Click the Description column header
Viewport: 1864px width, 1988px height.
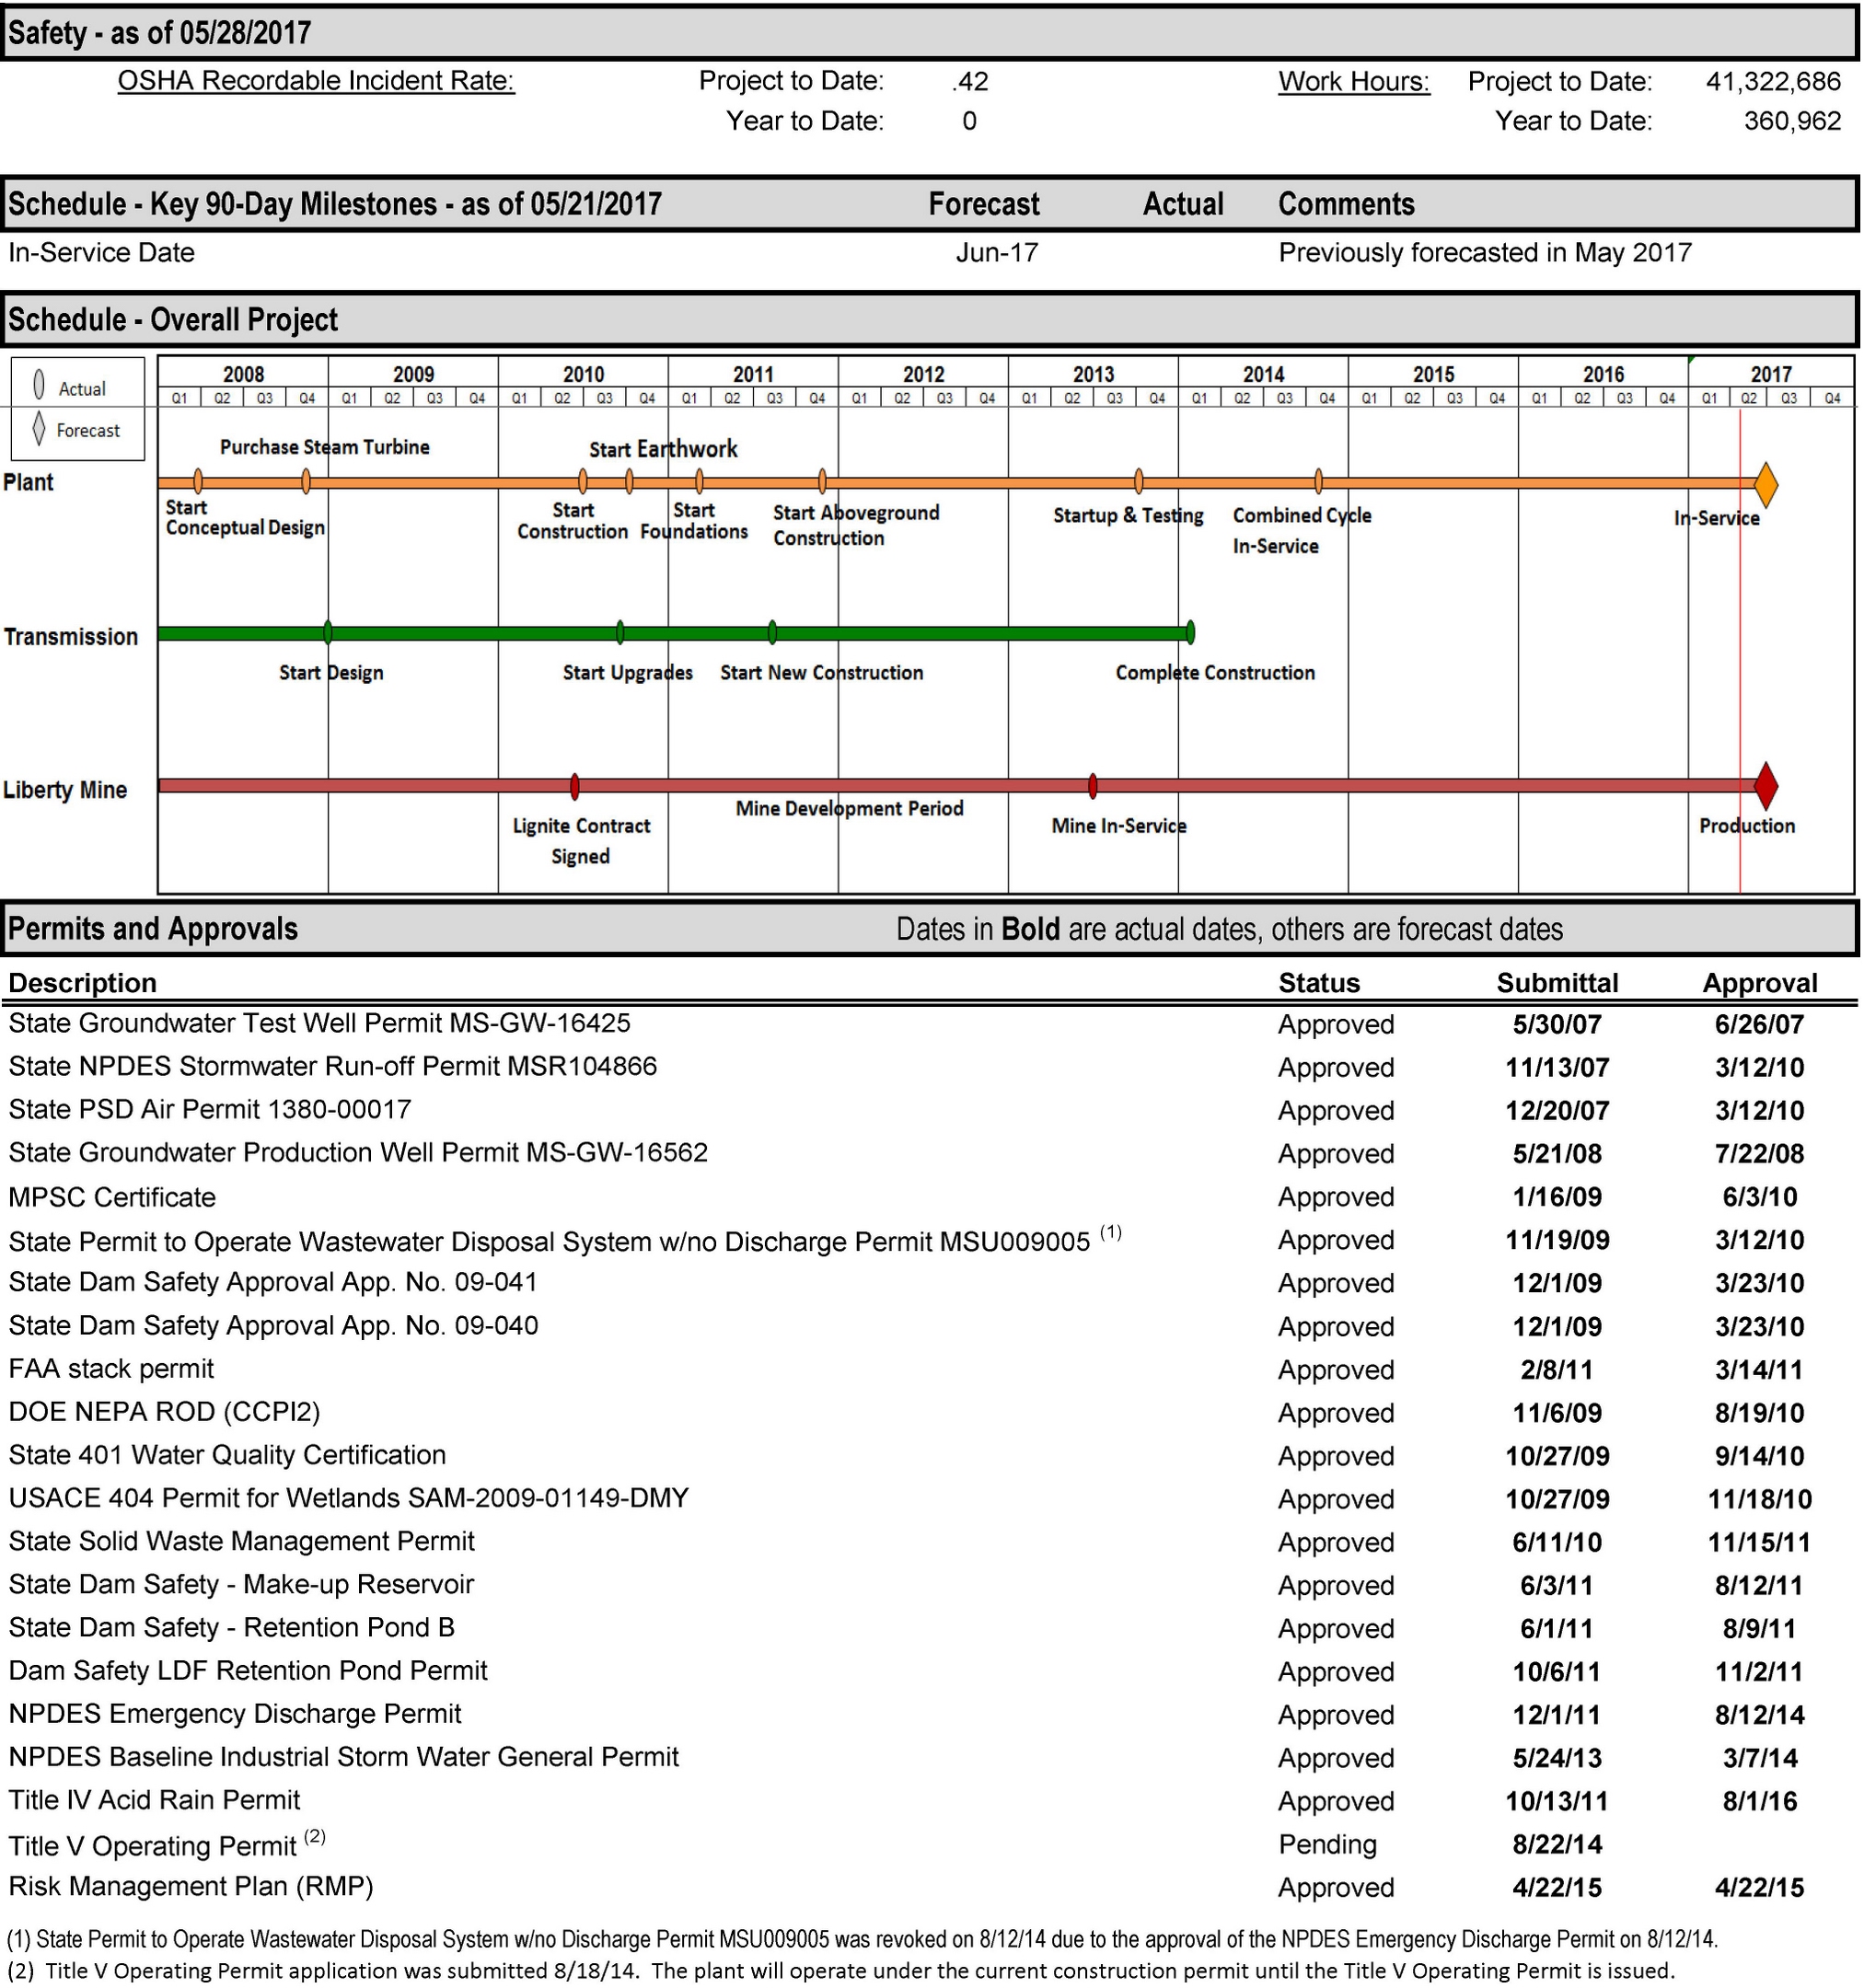(82, 983)
